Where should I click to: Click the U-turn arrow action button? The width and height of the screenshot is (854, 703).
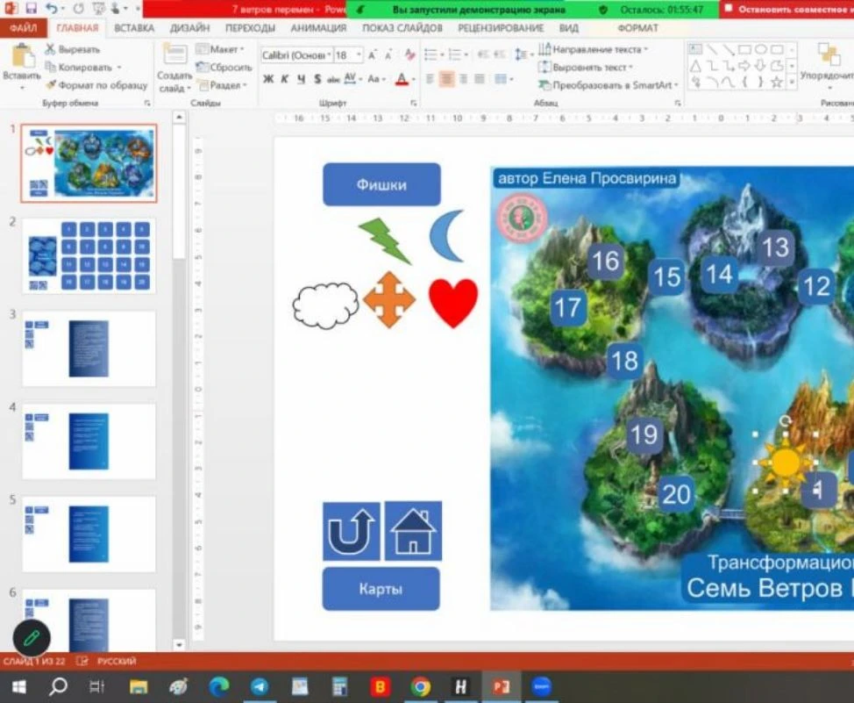click(x=352, y=531)
